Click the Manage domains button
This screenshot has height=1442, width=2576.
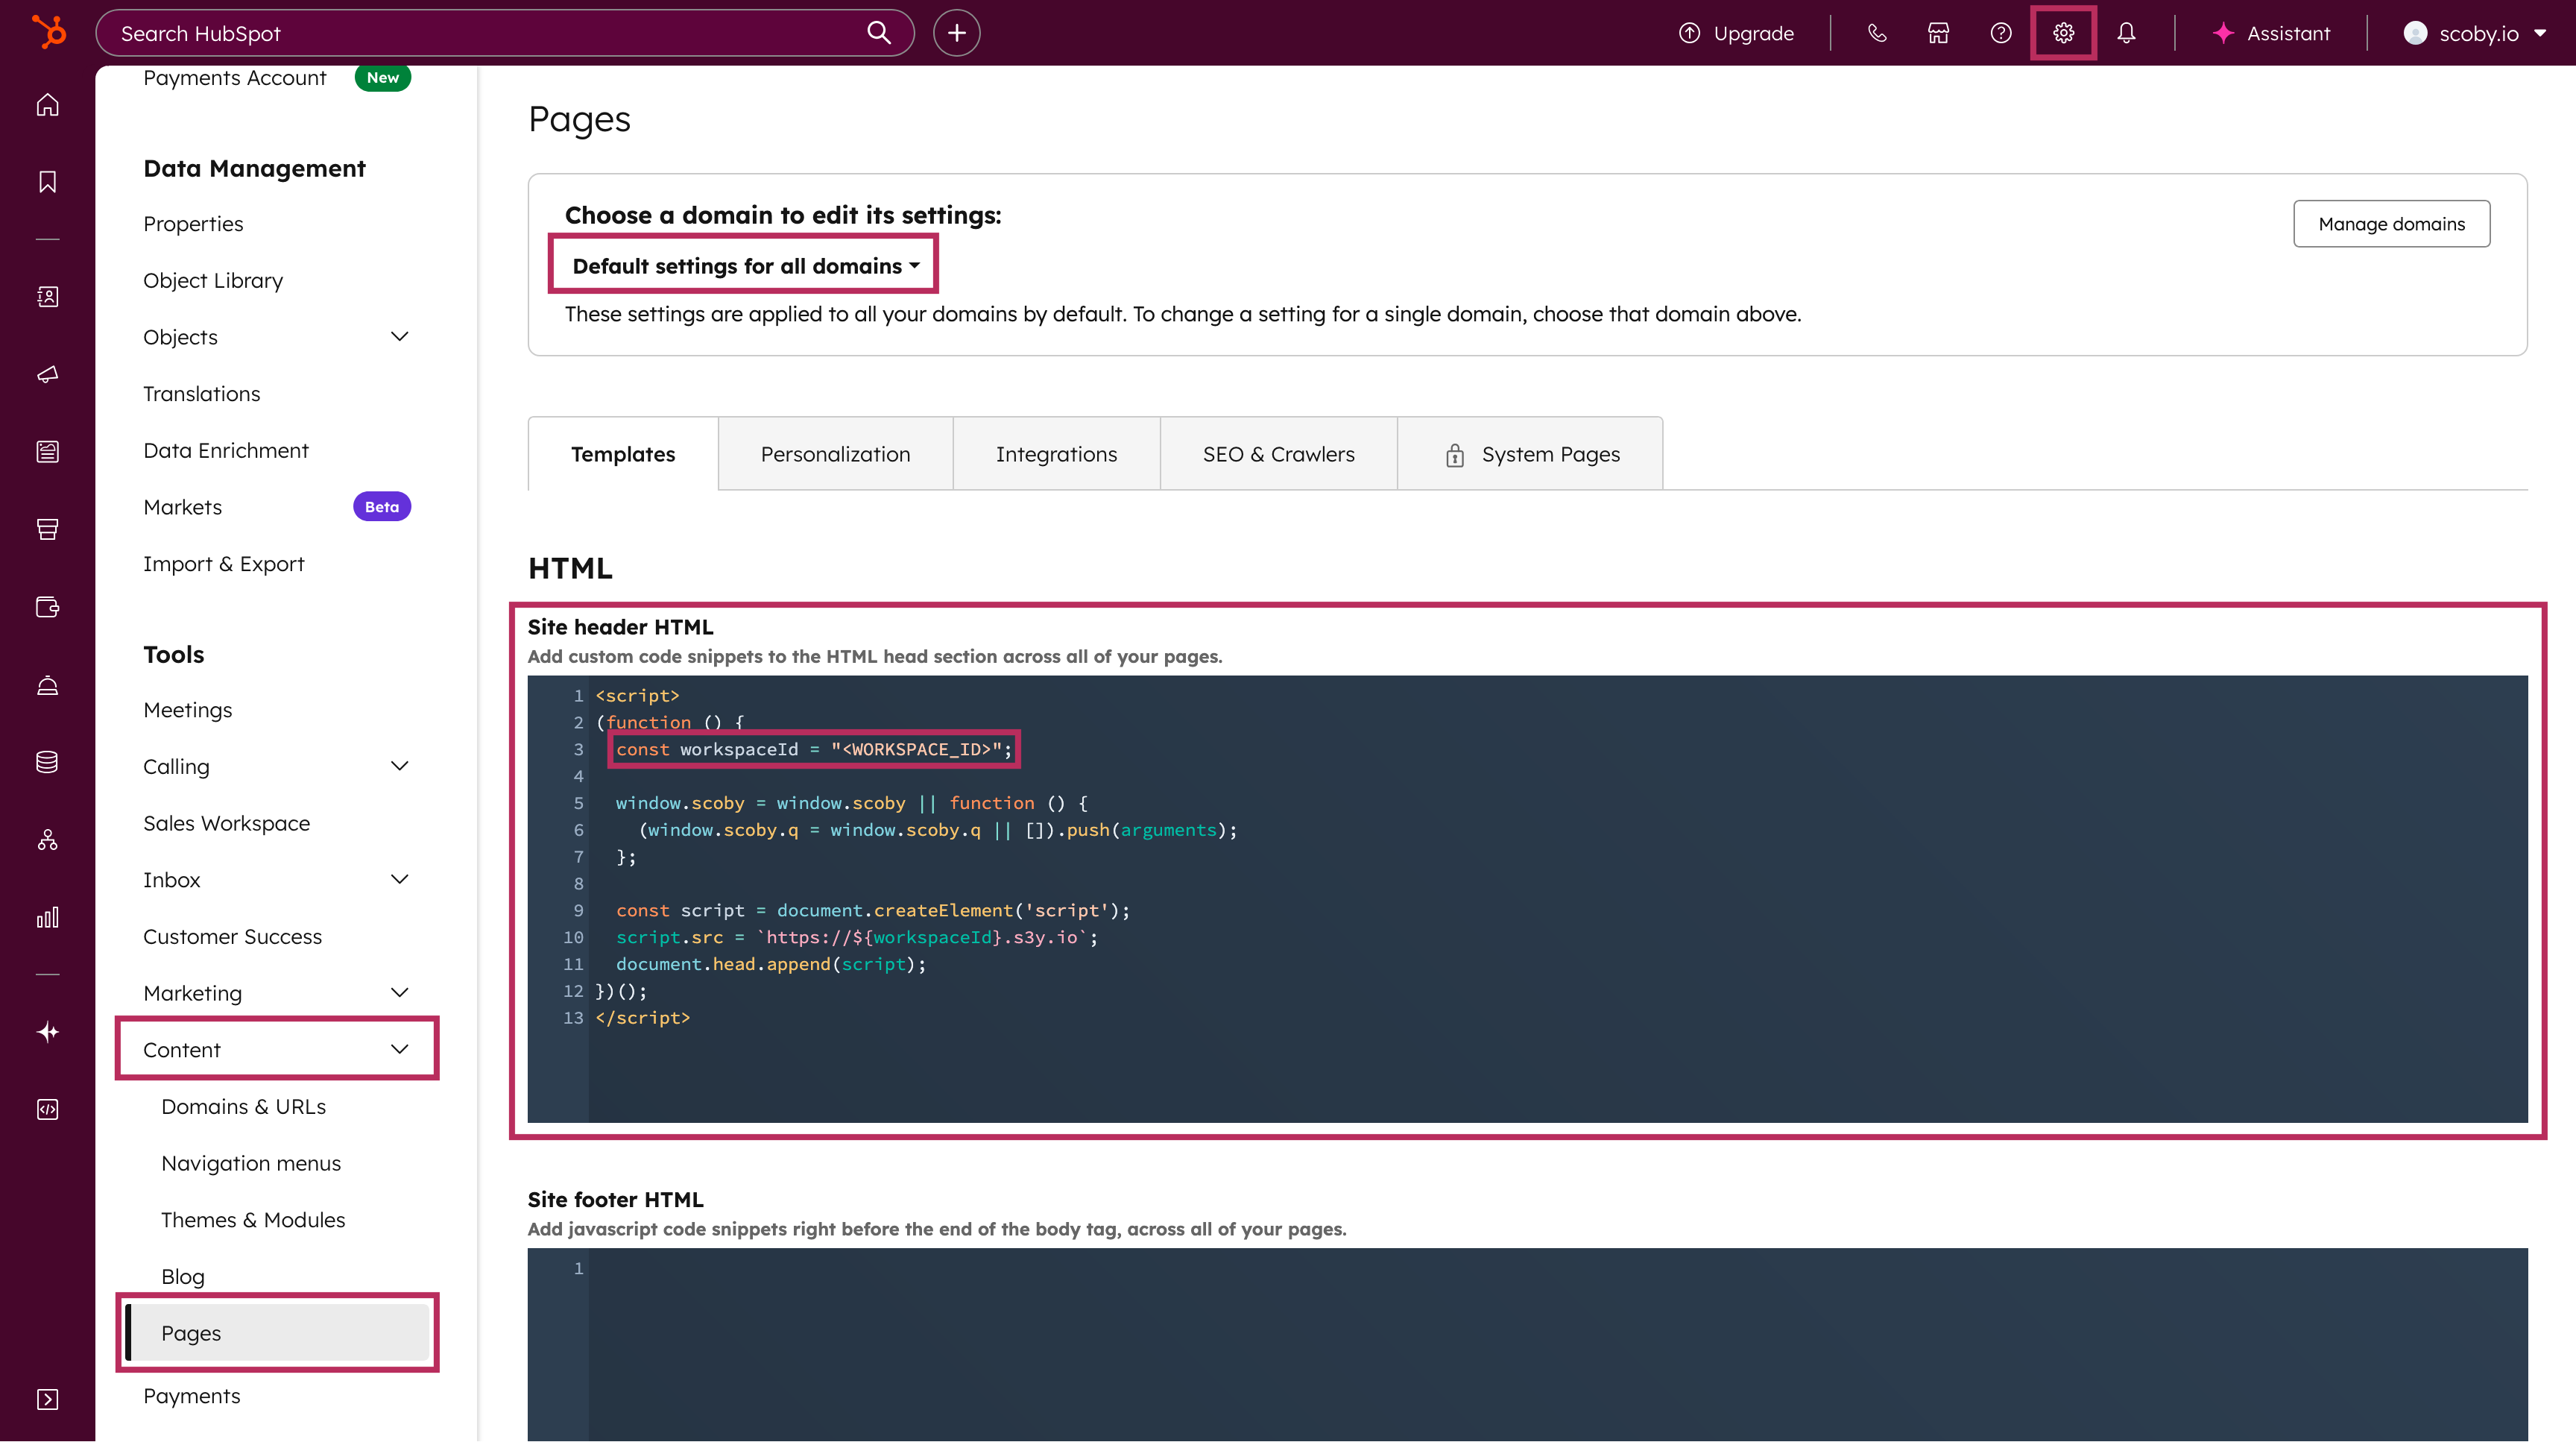[x=2390, y=224]
